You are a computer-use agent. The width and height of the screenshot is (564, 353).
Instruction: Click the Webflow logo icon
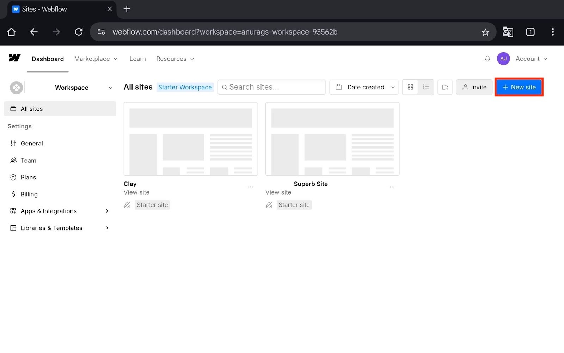tap(15, 58)
